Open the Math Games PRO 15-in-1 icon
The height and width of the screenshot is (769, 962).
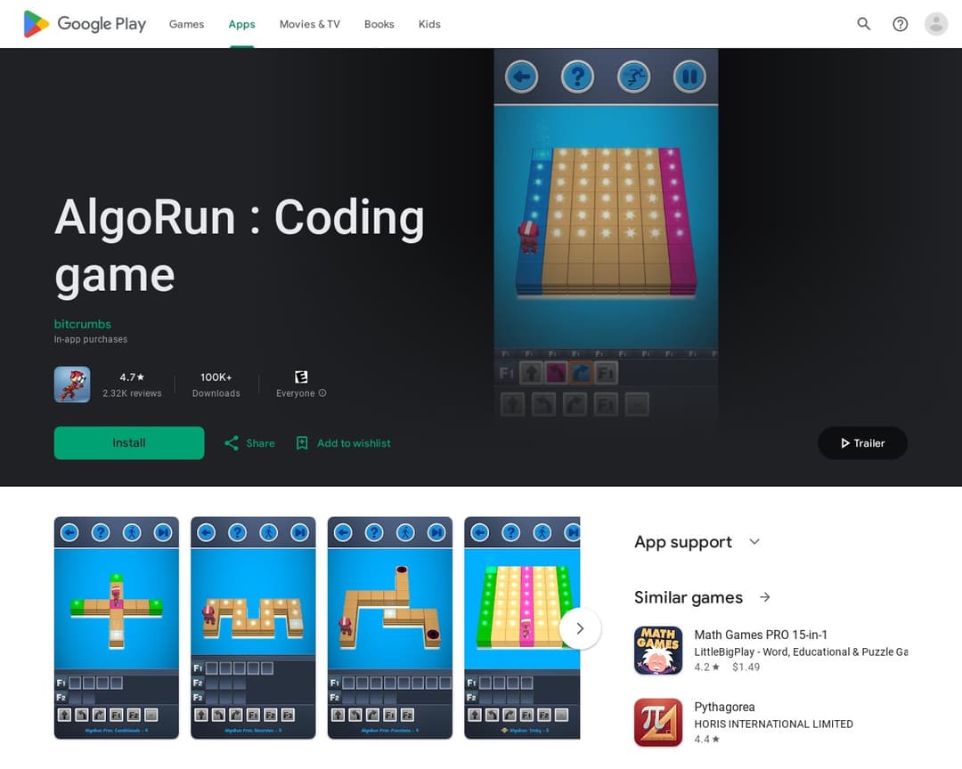coord(658,650)
